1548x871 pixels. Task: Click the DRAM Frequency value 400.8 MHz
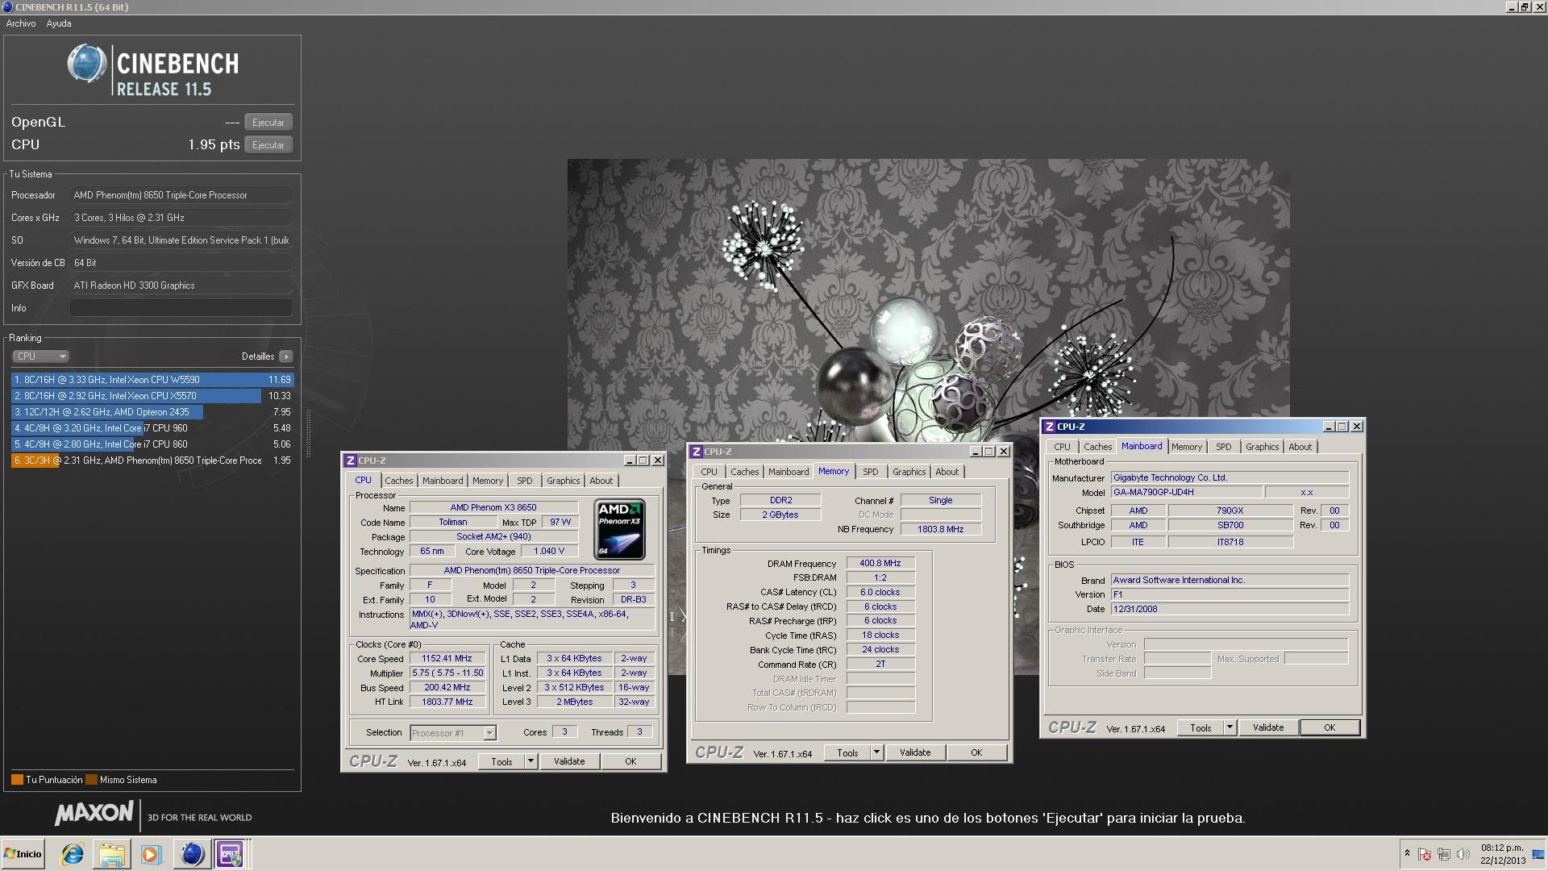click(x=880, y=564)
